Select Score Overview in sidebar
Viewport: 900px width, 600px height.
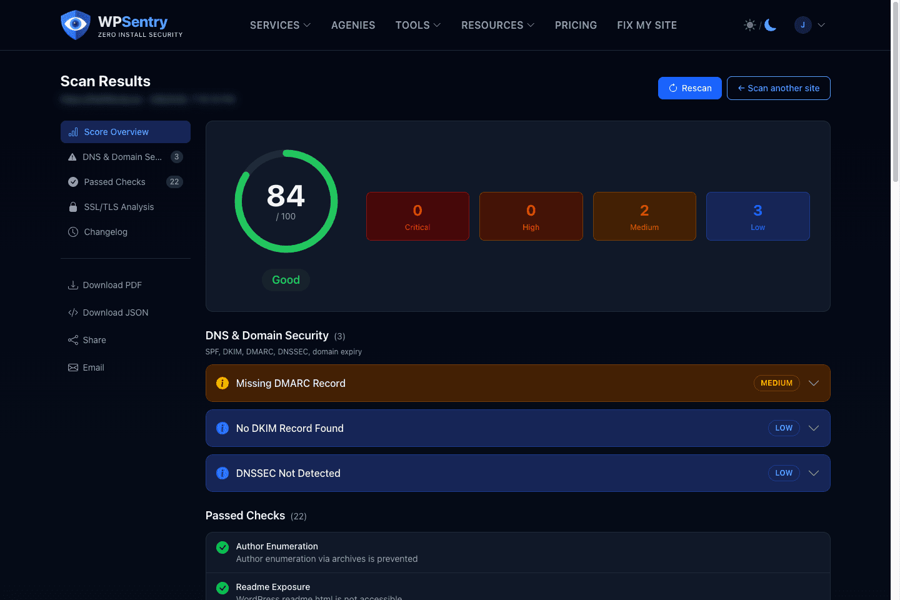[126, 132]
